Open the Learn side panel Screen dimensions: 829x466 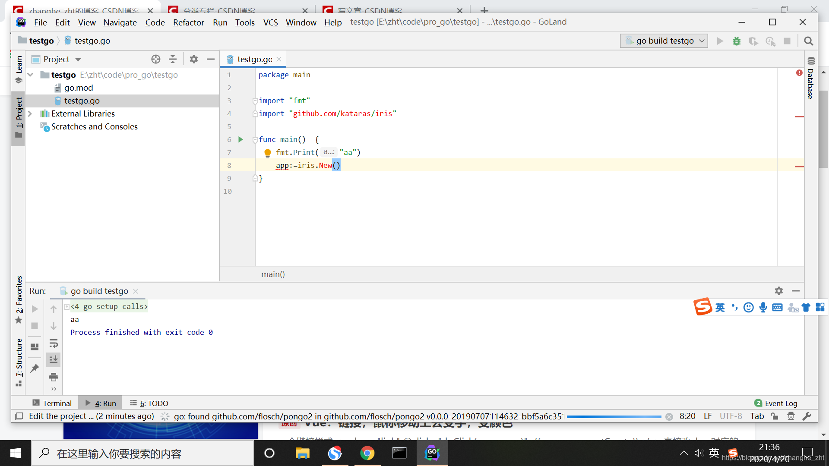coord(19,69)
